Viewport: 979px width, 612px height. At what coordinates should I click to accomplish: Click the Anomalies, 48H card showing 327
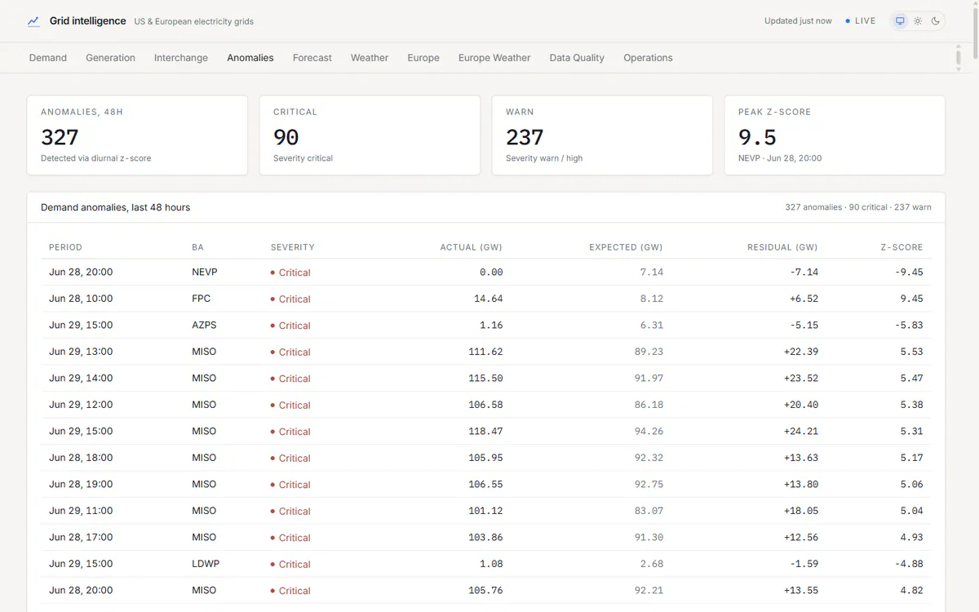point(137,135)
